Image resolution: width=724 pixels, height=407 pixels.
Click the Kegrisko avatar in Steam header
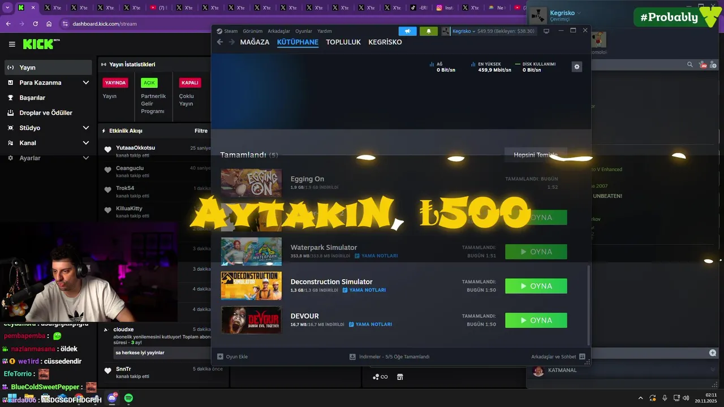(x=446, y=31)
